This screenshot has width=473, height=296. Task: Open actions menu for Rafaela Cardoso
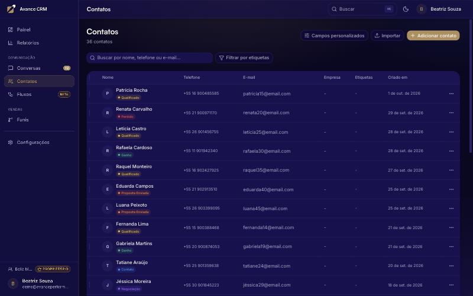tap(451, 151)
